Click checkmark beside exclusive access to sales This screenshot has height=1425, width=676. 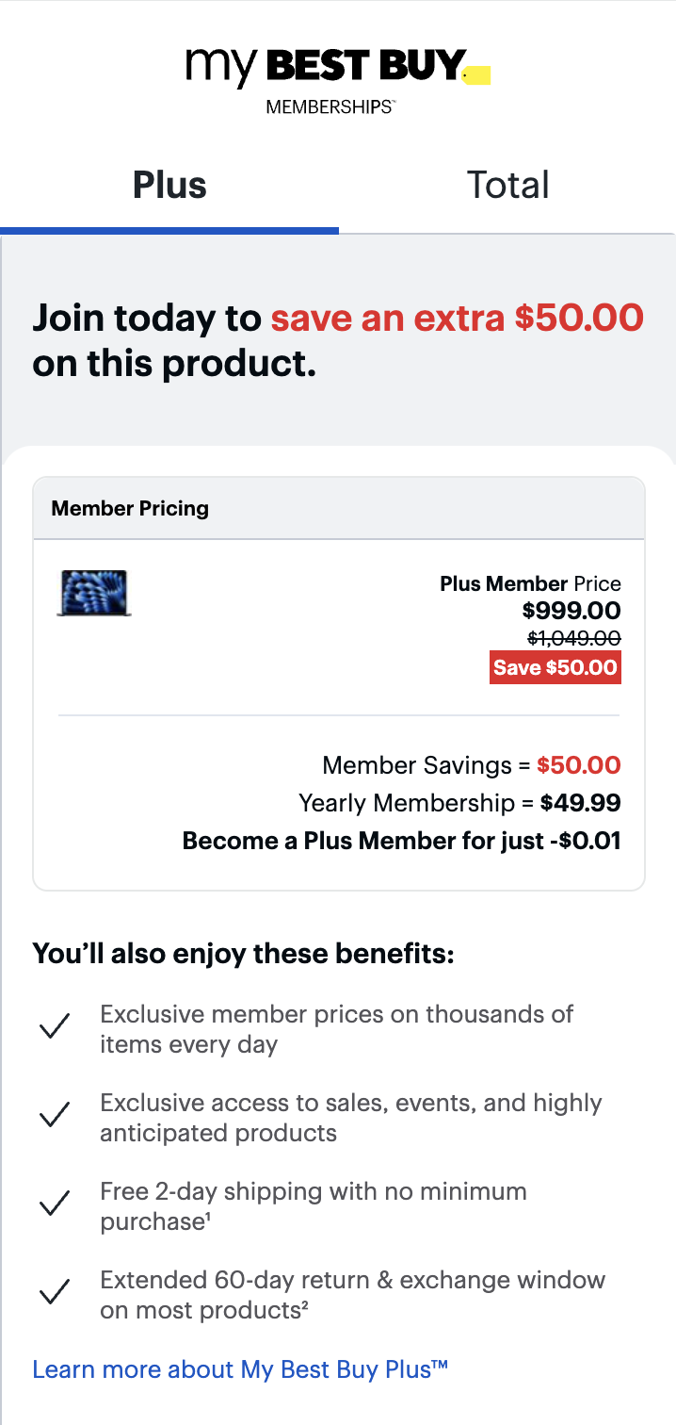56,1116
